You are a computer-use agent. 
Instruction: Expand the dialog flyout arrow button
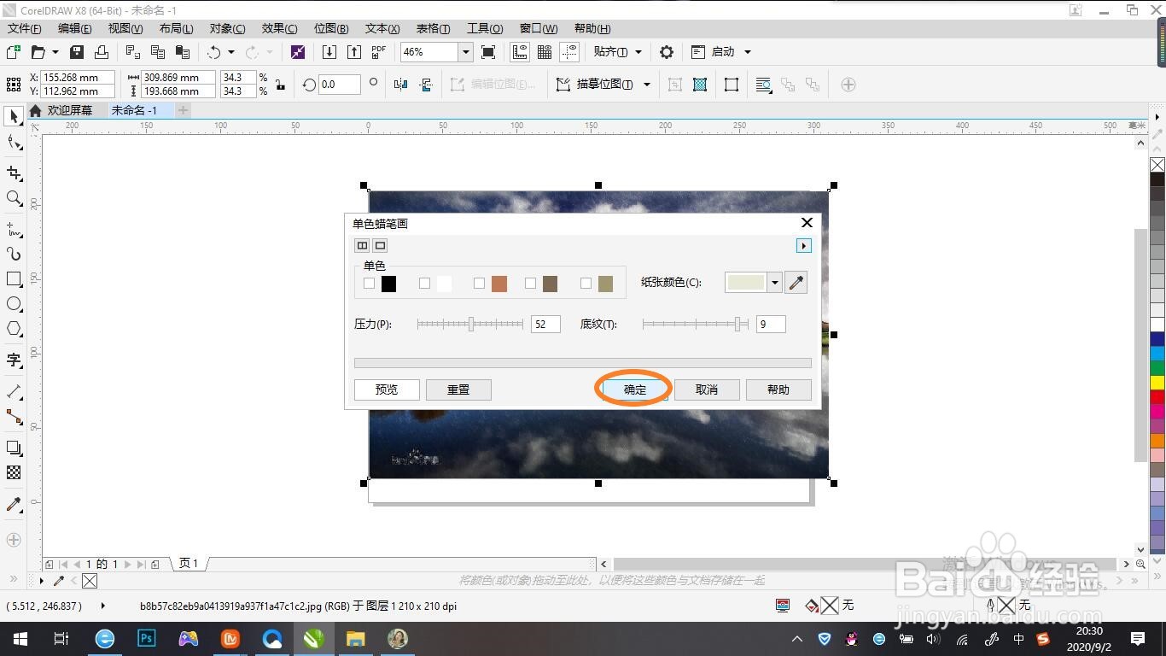pyautogui.click(x=803, y=246)
